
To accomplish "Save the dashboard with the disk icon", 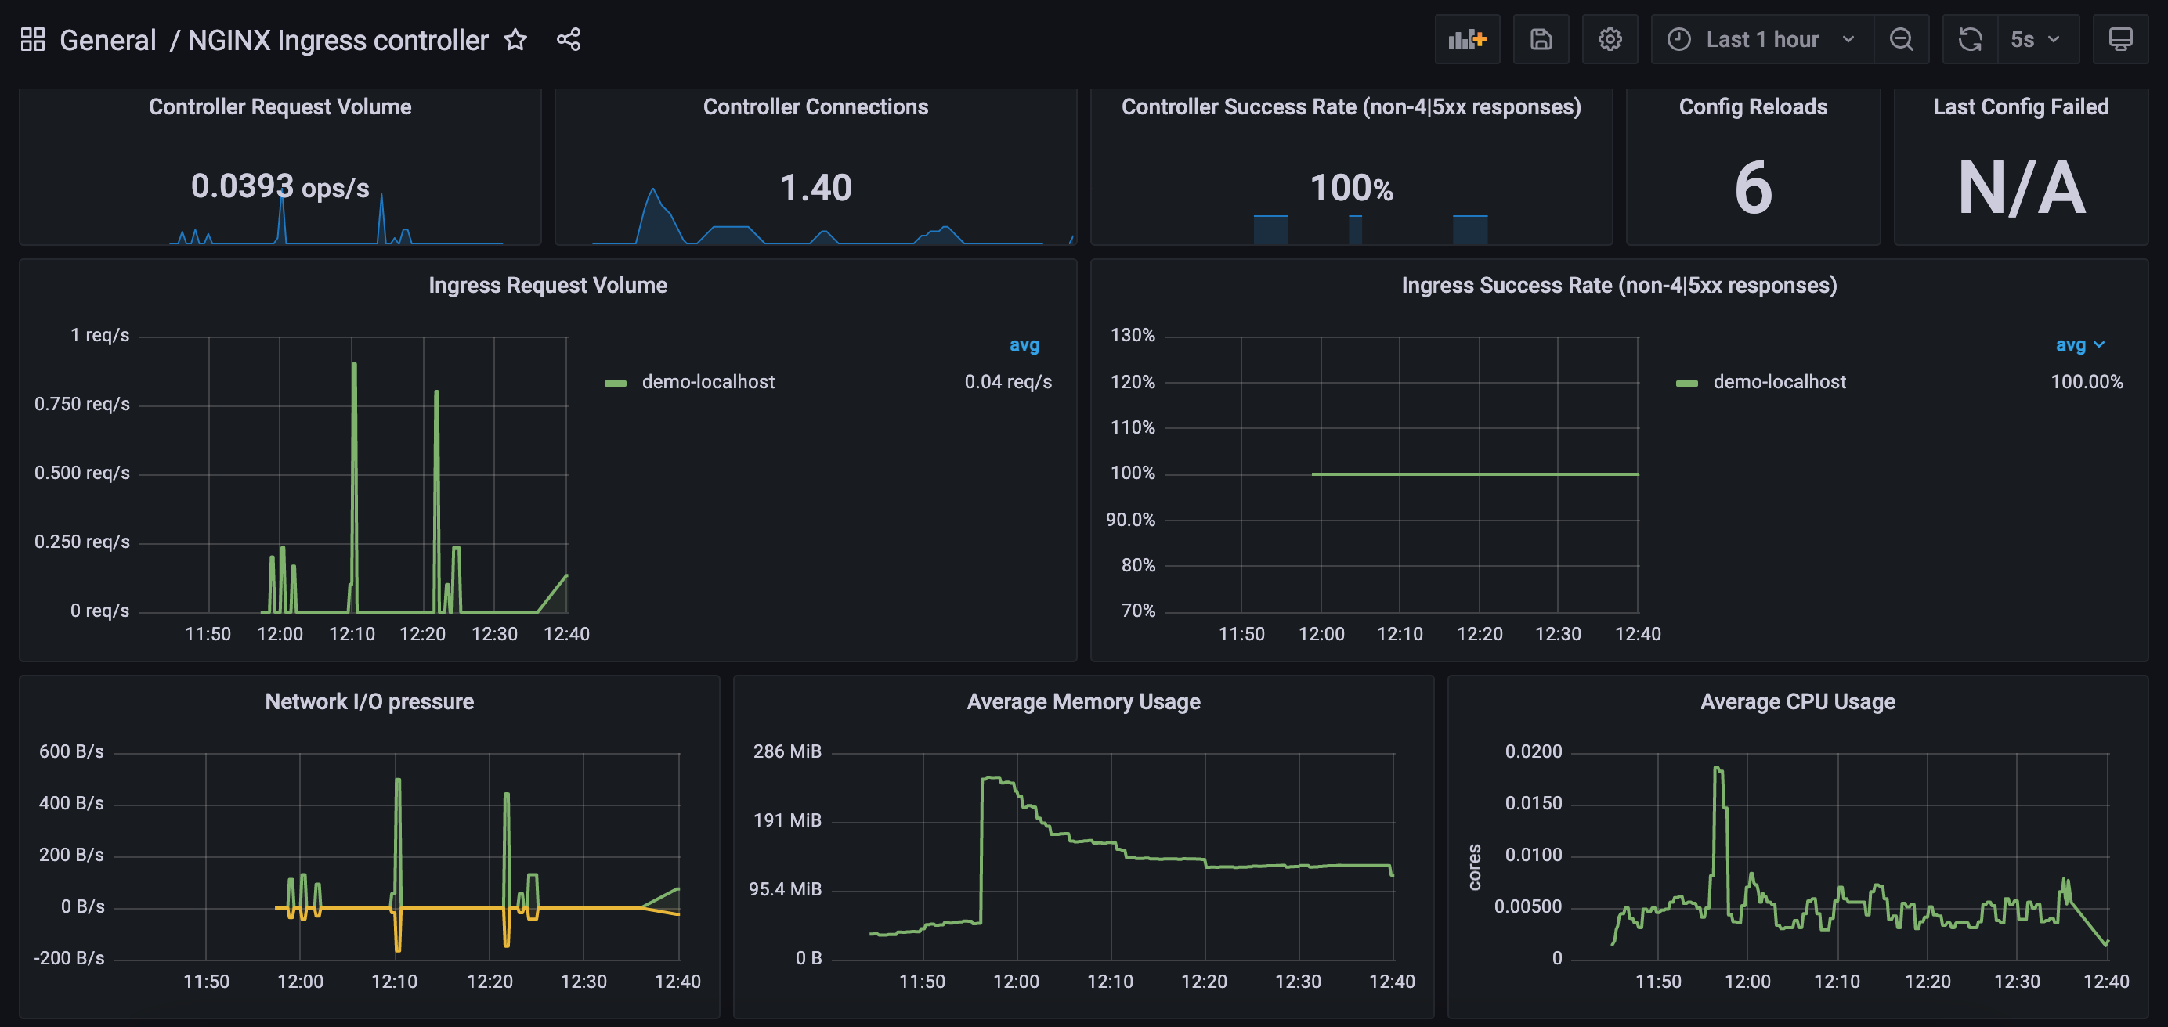I will pos(1541,38).
